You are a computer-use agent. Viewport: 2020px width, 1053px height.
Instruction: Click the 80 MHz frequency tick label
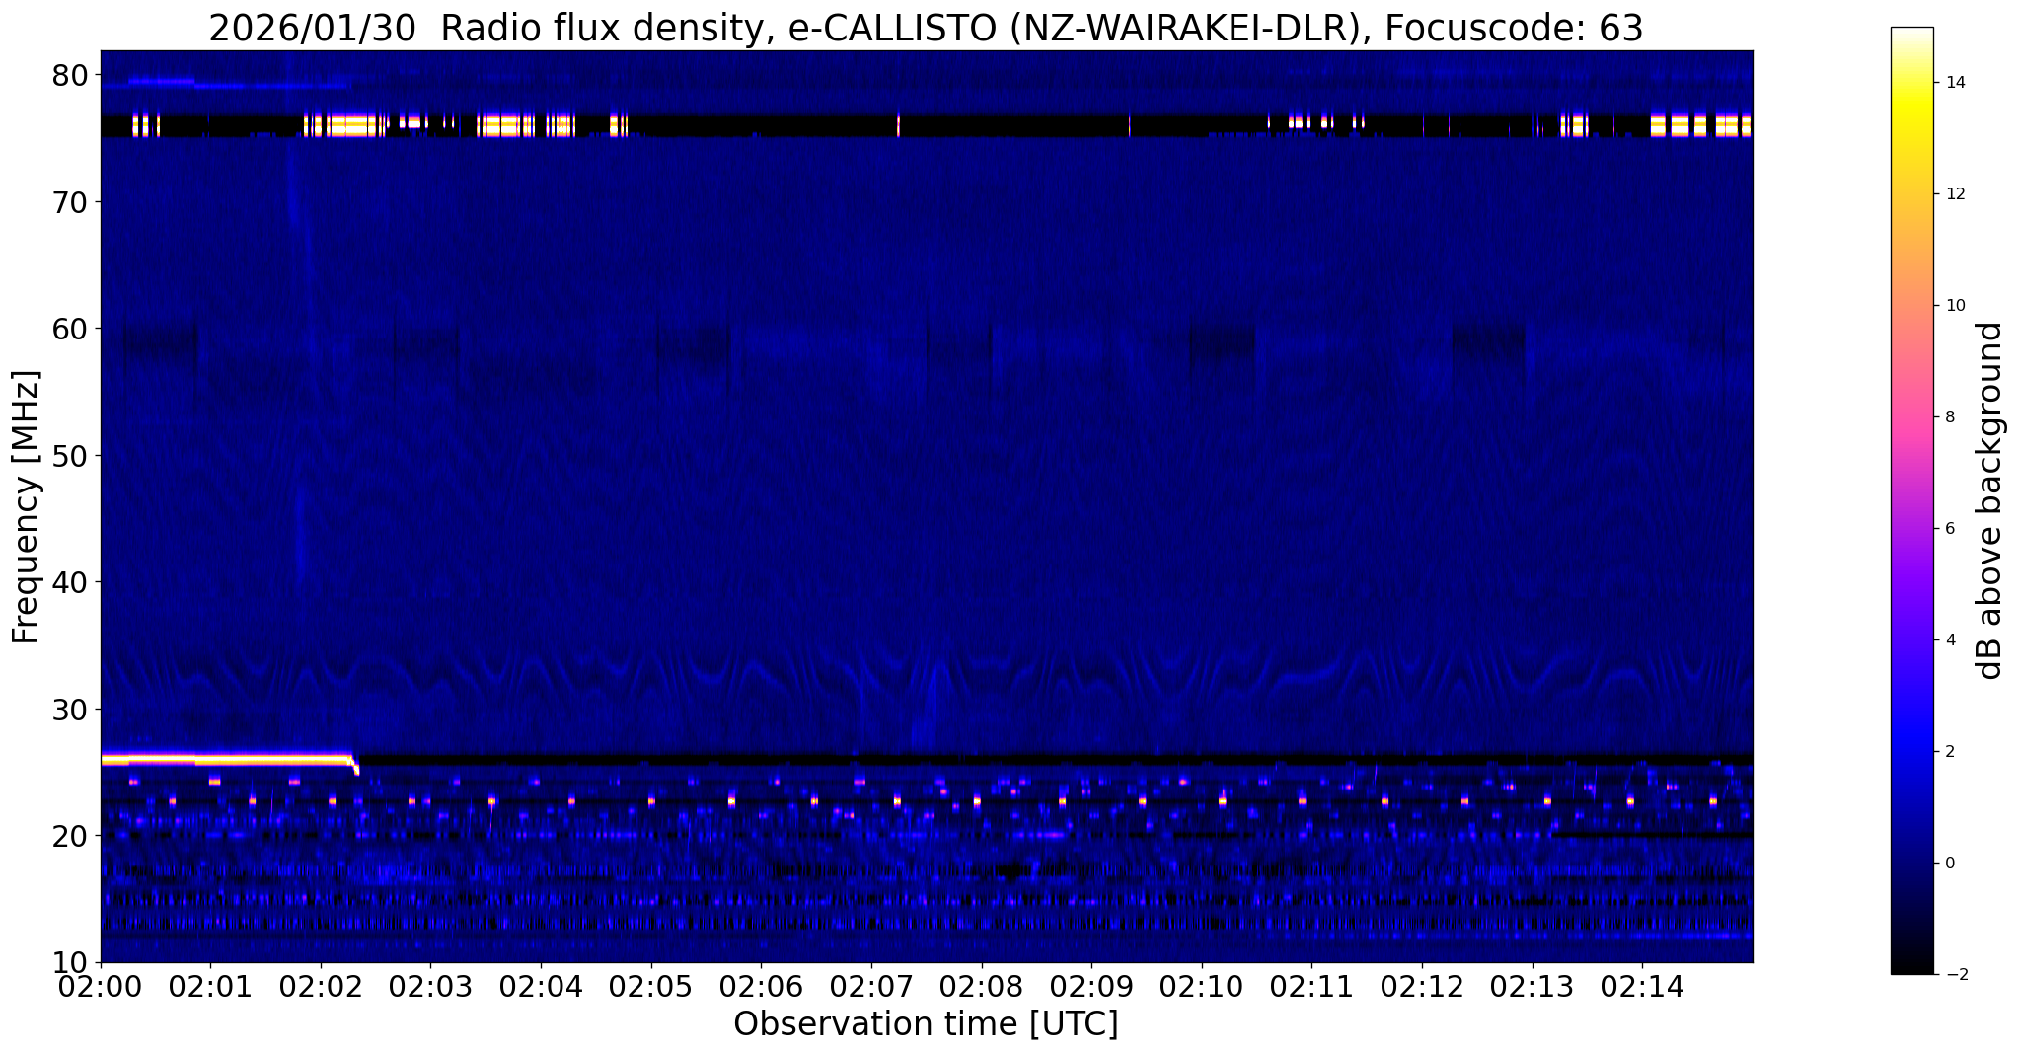70,75
